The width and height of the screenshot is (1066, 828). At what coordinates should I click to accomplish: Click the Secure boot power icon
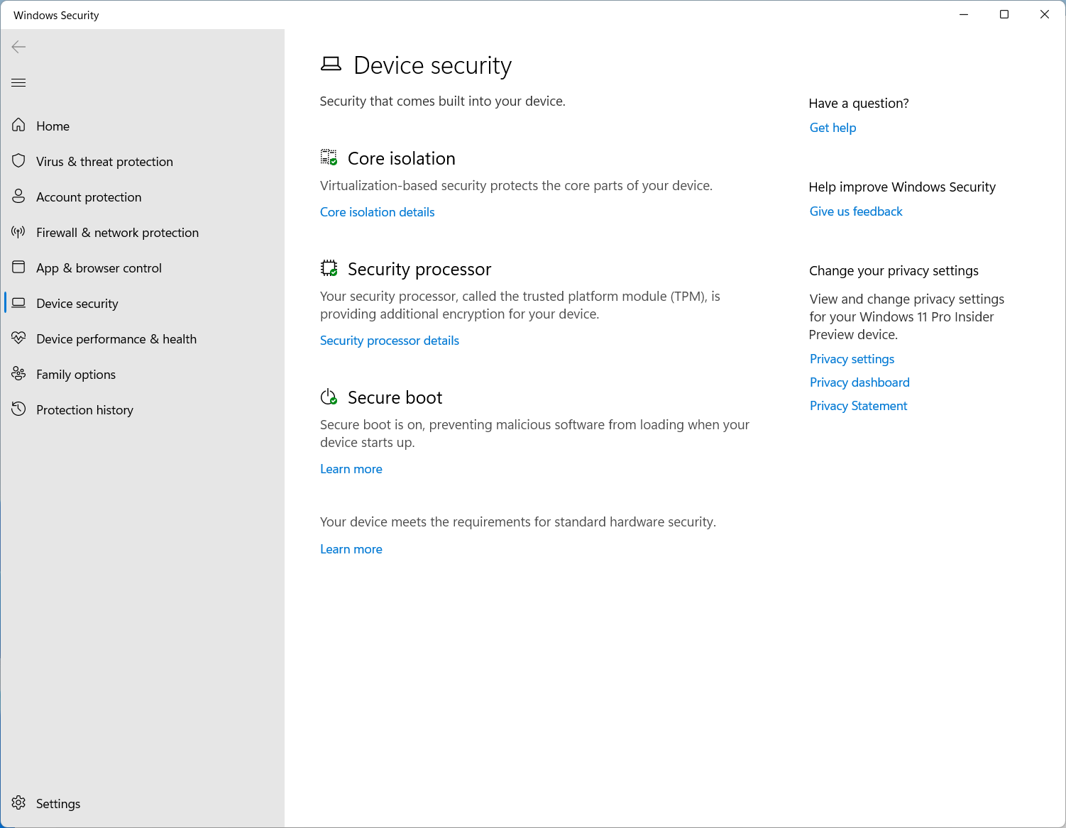point(329,397)
